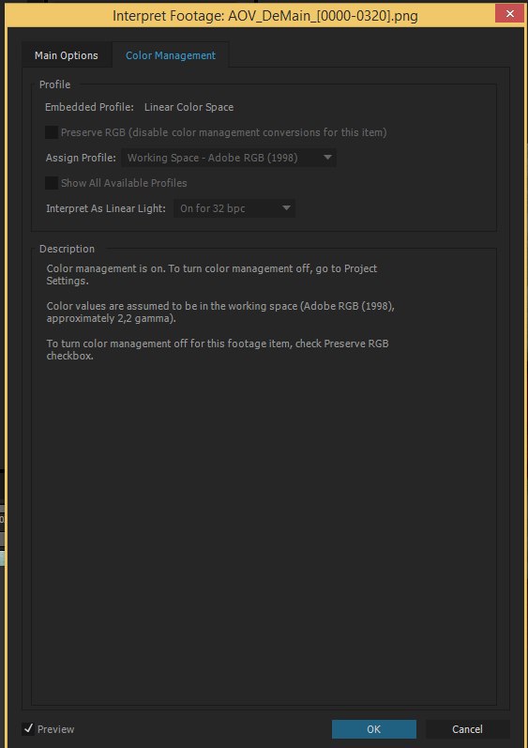The width and height of the screenshot is (528, 748).
Task: Click the 'Description' group label
Action: tap(68, 249)
